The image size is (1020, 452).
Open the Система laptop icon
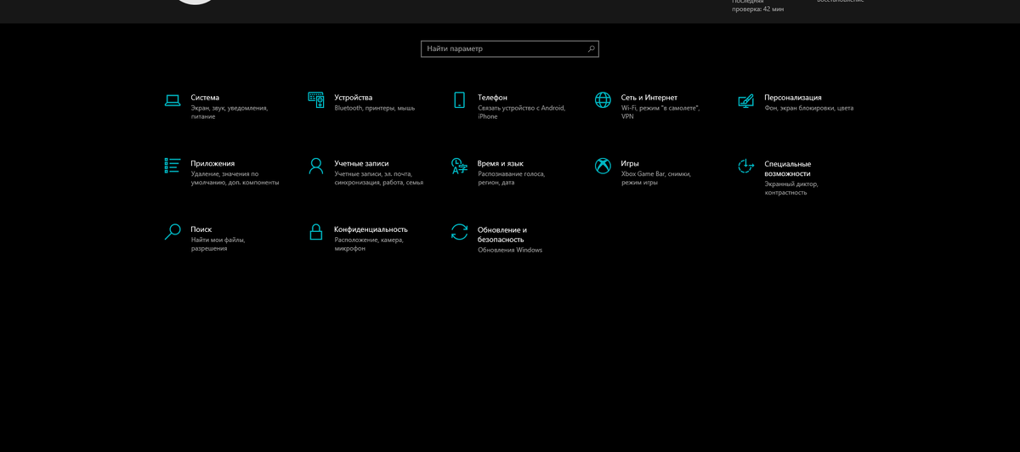pyautogui.click(x=173, y=100)
